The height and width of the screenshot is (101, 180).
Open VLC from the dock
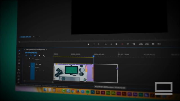click(x=59, y=90)
